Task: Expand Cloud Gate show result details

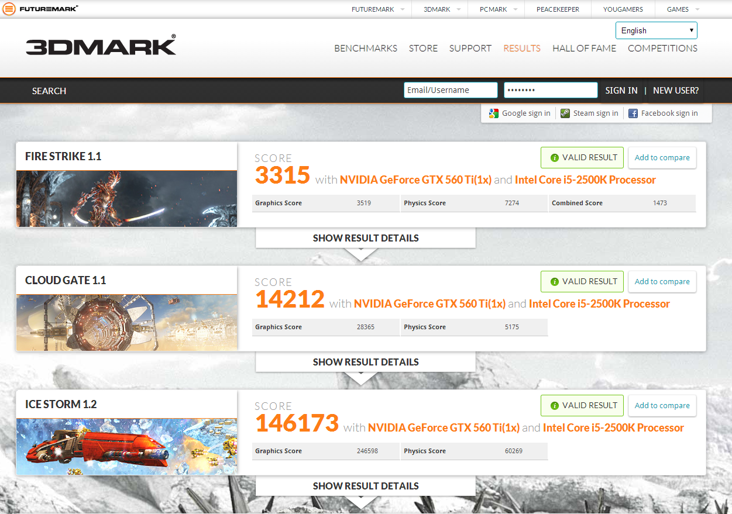Action: coord(366,363)
